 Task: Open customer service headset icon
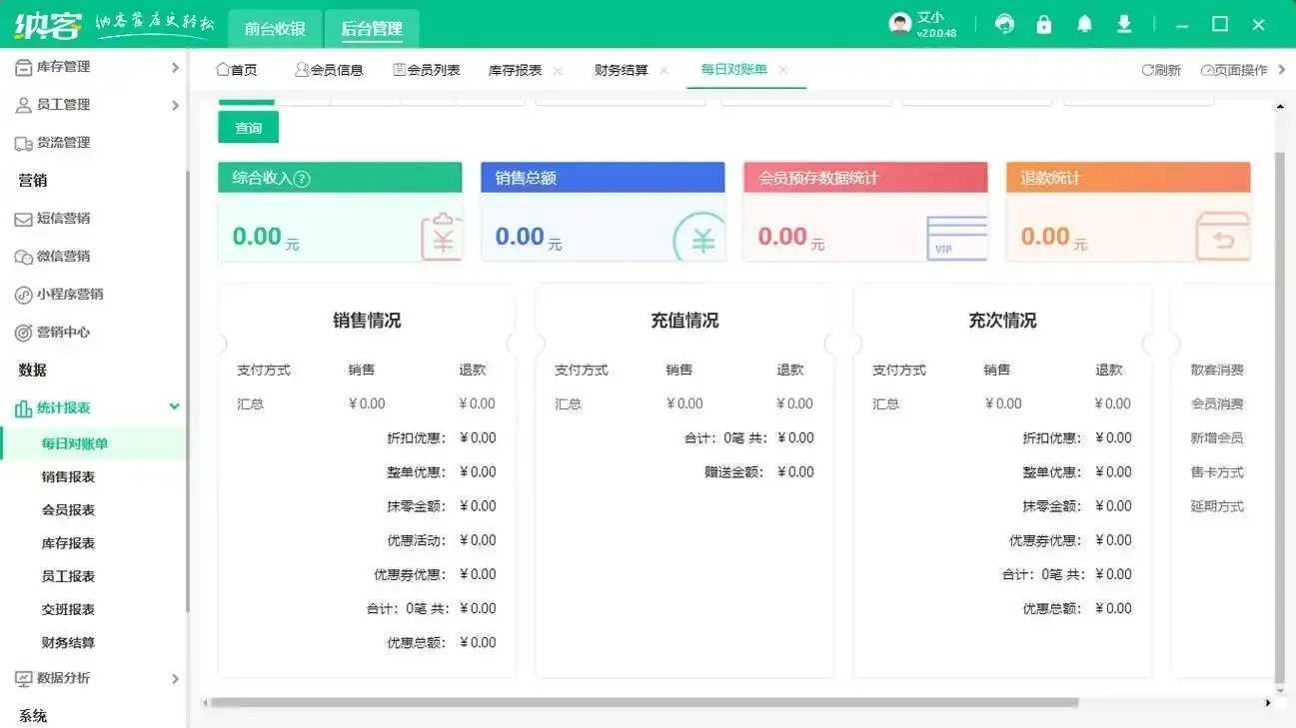[x=1005, y=24]
